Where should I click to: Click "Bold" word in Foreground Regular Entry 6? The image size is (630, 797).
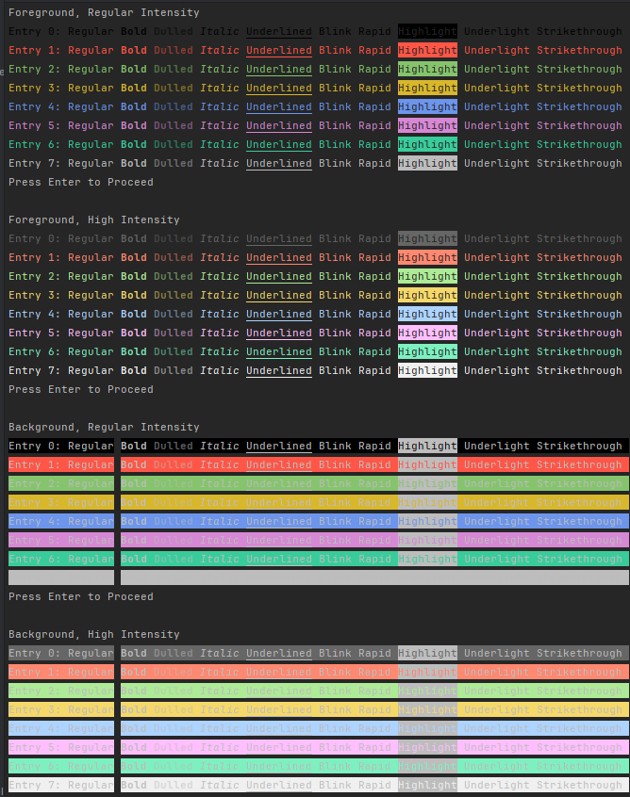pos(133,145)
